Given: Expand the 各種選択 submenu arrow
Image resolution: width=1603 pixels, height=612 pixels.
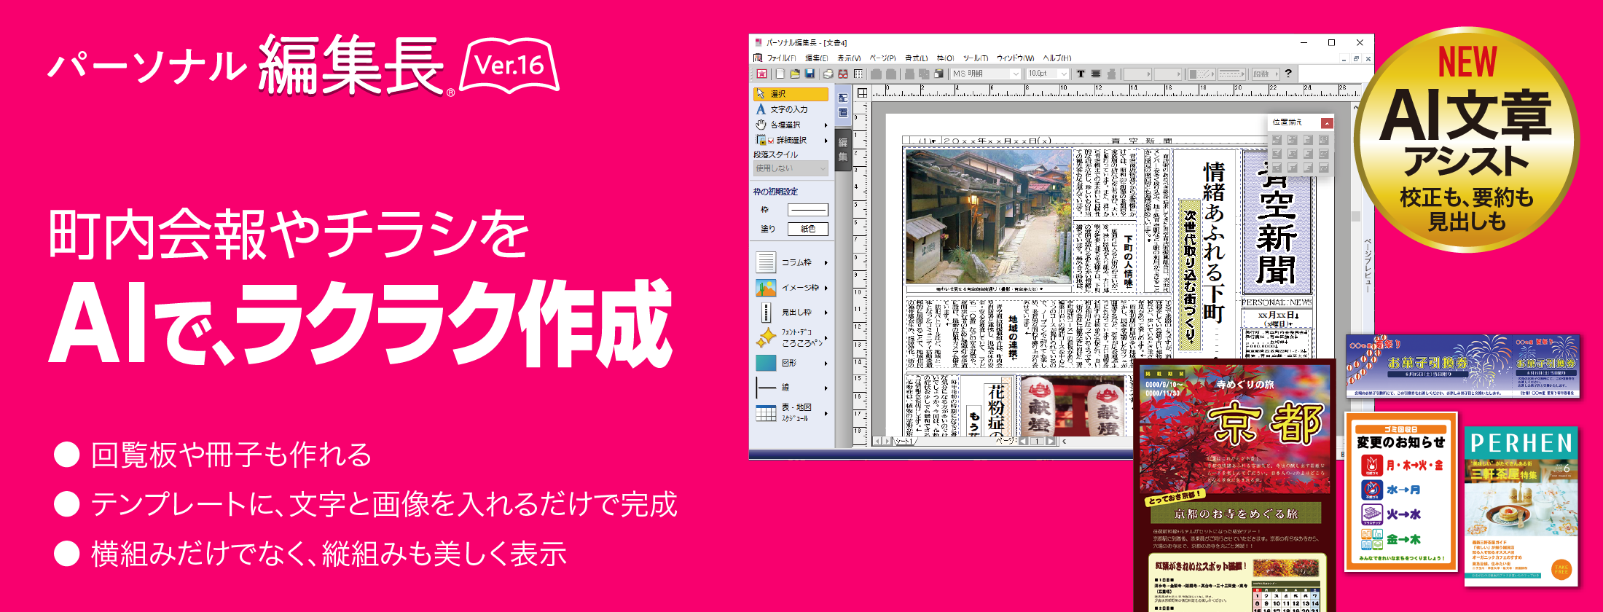Looking at the screenshot, I should [826, 125].
